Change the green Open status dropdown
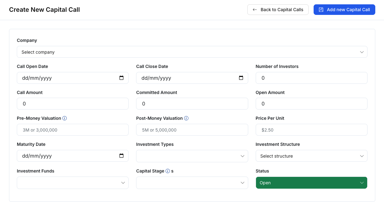Screen dimensions: 384x211 coord(311,183)
